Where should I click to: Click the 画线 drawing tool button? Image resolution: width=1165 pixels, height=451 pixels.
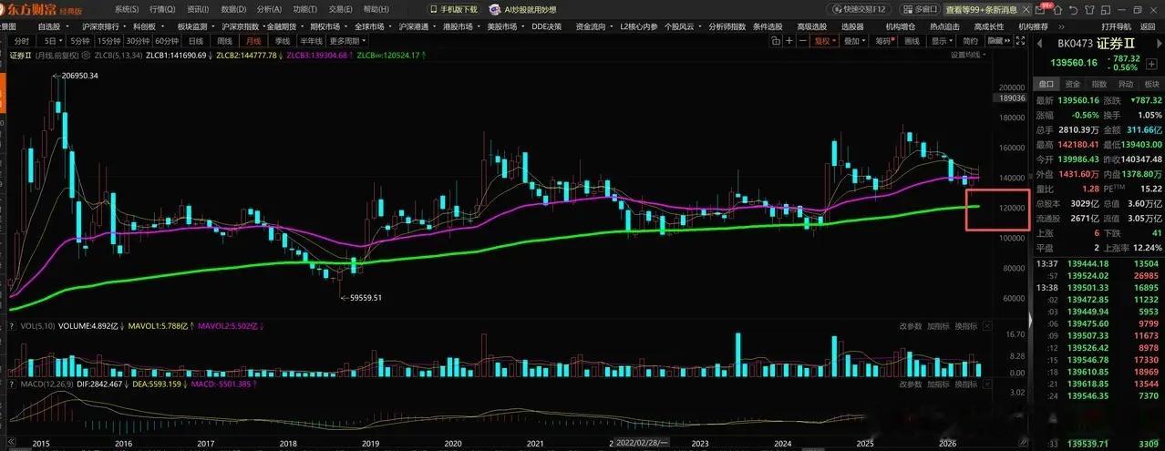912,41
